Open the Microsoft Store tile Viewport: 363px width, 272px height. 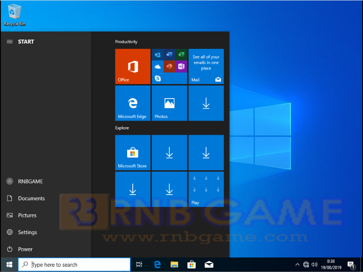point(132,153)
